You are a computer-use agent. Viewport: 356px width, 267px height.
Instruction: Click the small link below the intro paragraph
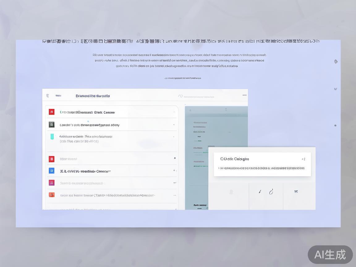click(x=183, y=78)
